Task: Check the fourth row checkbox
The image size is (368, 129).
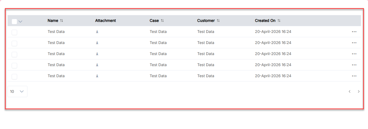Action: 14,66
